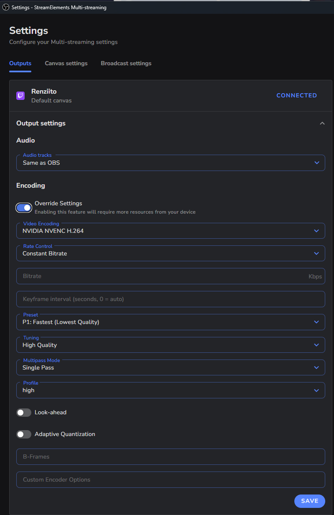Open the Video Encoding dropdown
Viewport: 334px width, 515px height.
(x=171, y=231)
